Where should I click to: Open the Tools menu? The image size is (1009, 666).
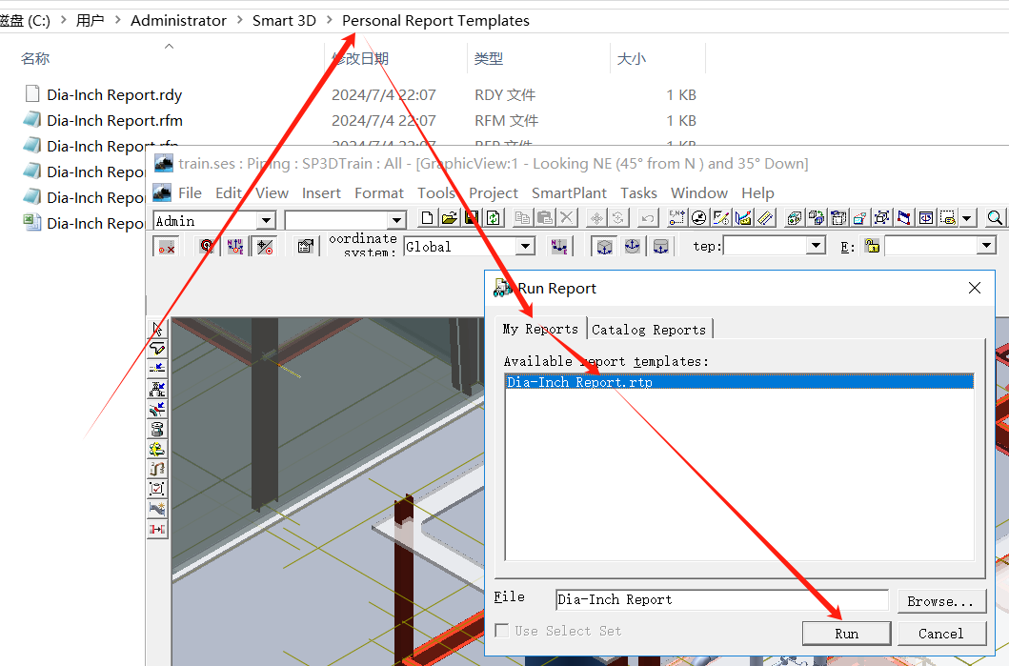(x=436, y=193)
